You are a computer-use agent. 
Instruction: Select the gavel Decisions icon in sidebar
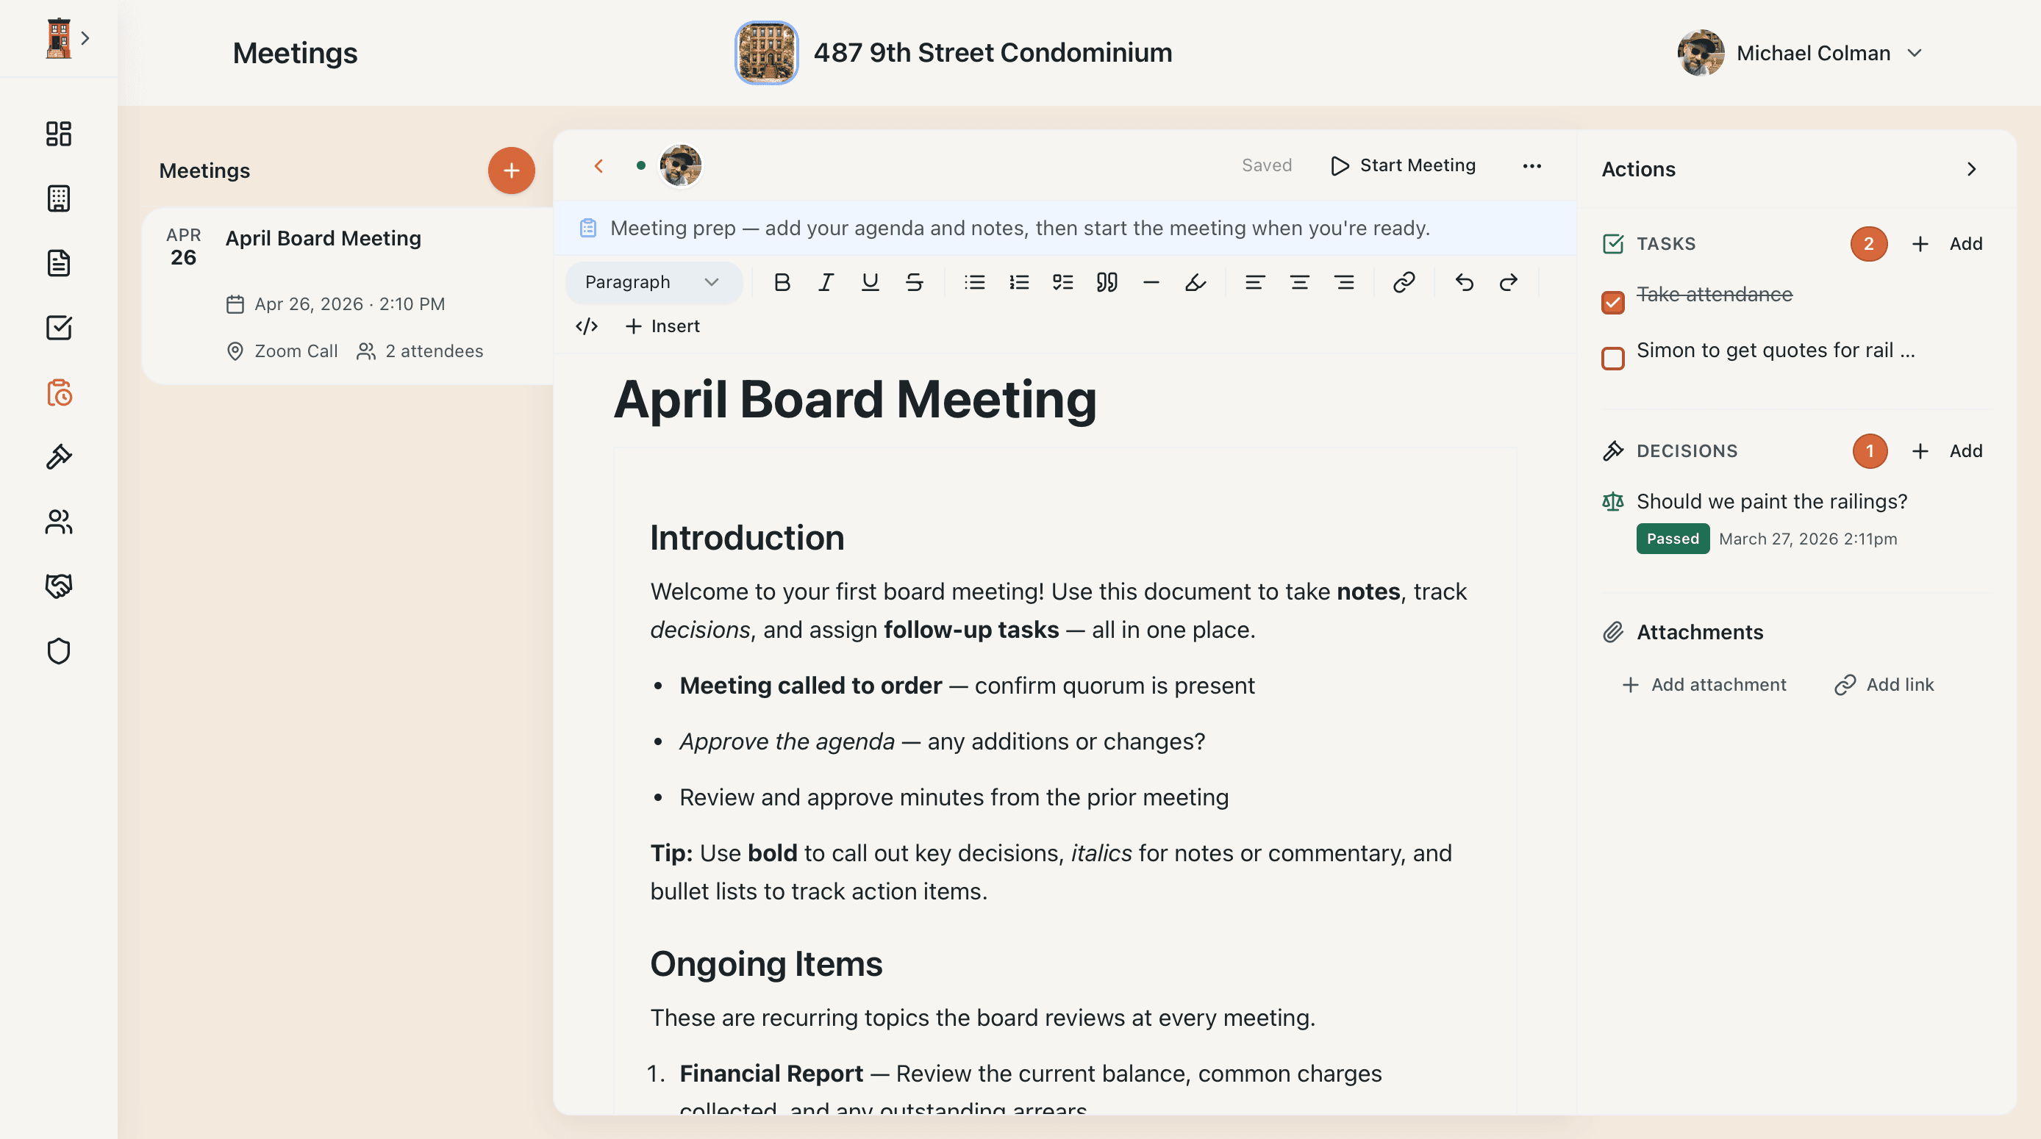pos(59,457)
